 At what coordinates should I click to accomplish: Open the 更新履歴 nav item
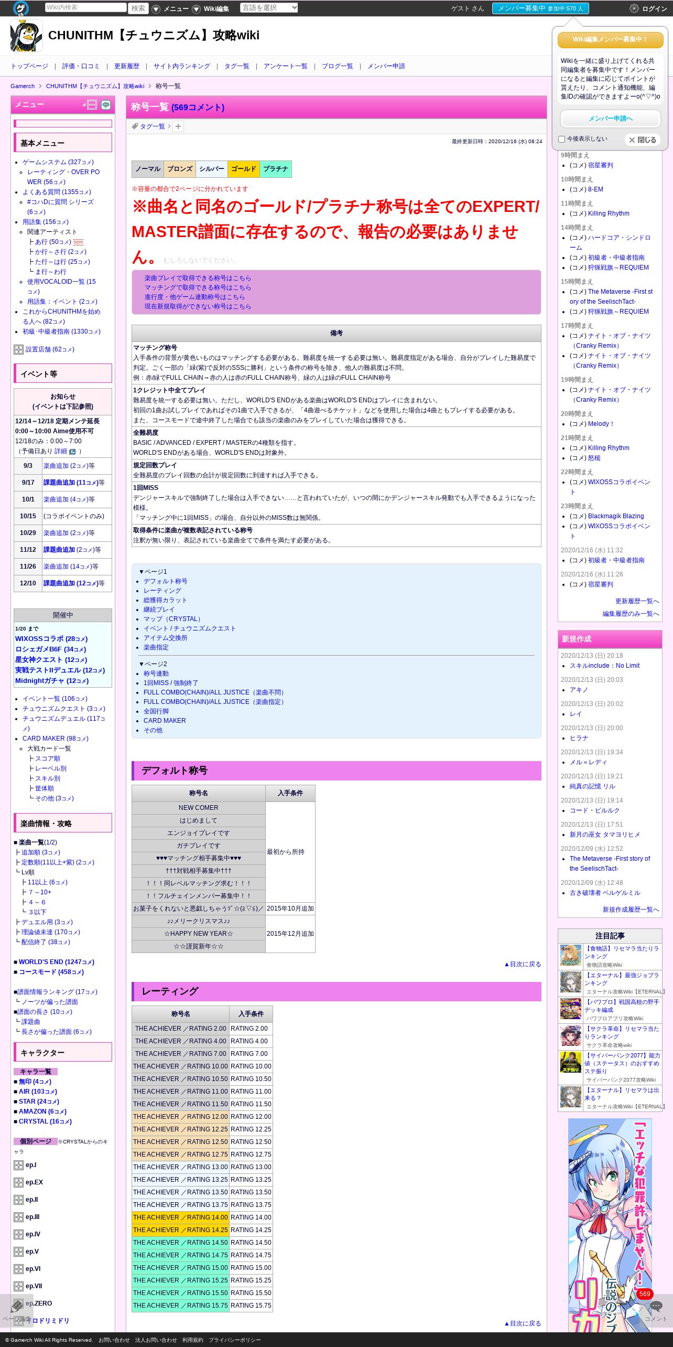127,66
